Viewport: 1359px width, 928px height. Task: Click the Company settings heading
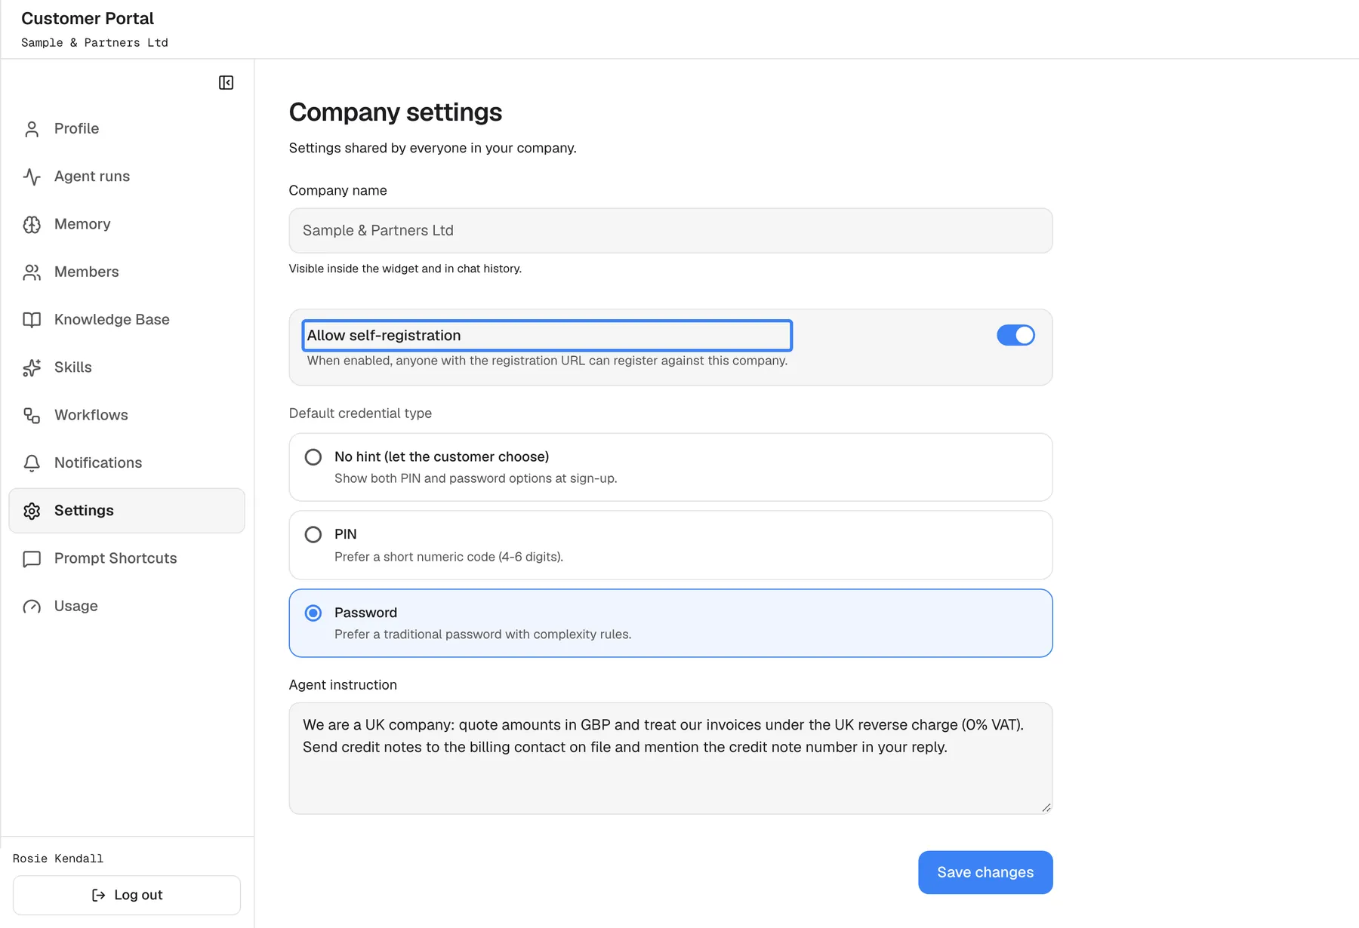click(396, 112)
